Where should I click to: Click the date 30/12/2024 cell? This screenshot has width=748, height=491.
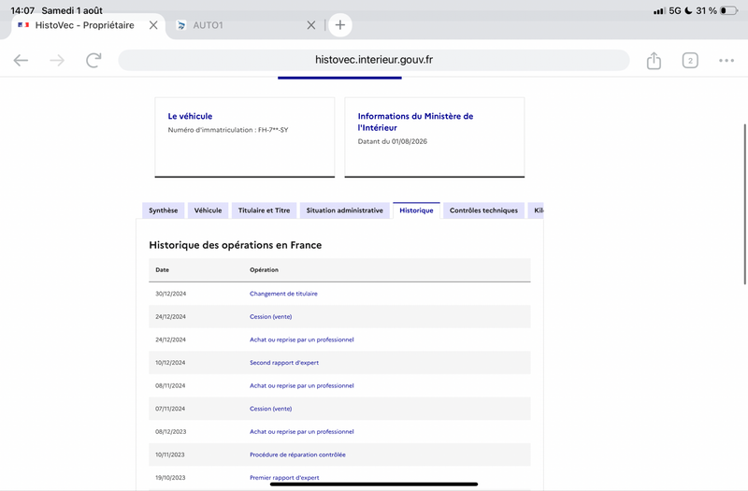point(170,294)
